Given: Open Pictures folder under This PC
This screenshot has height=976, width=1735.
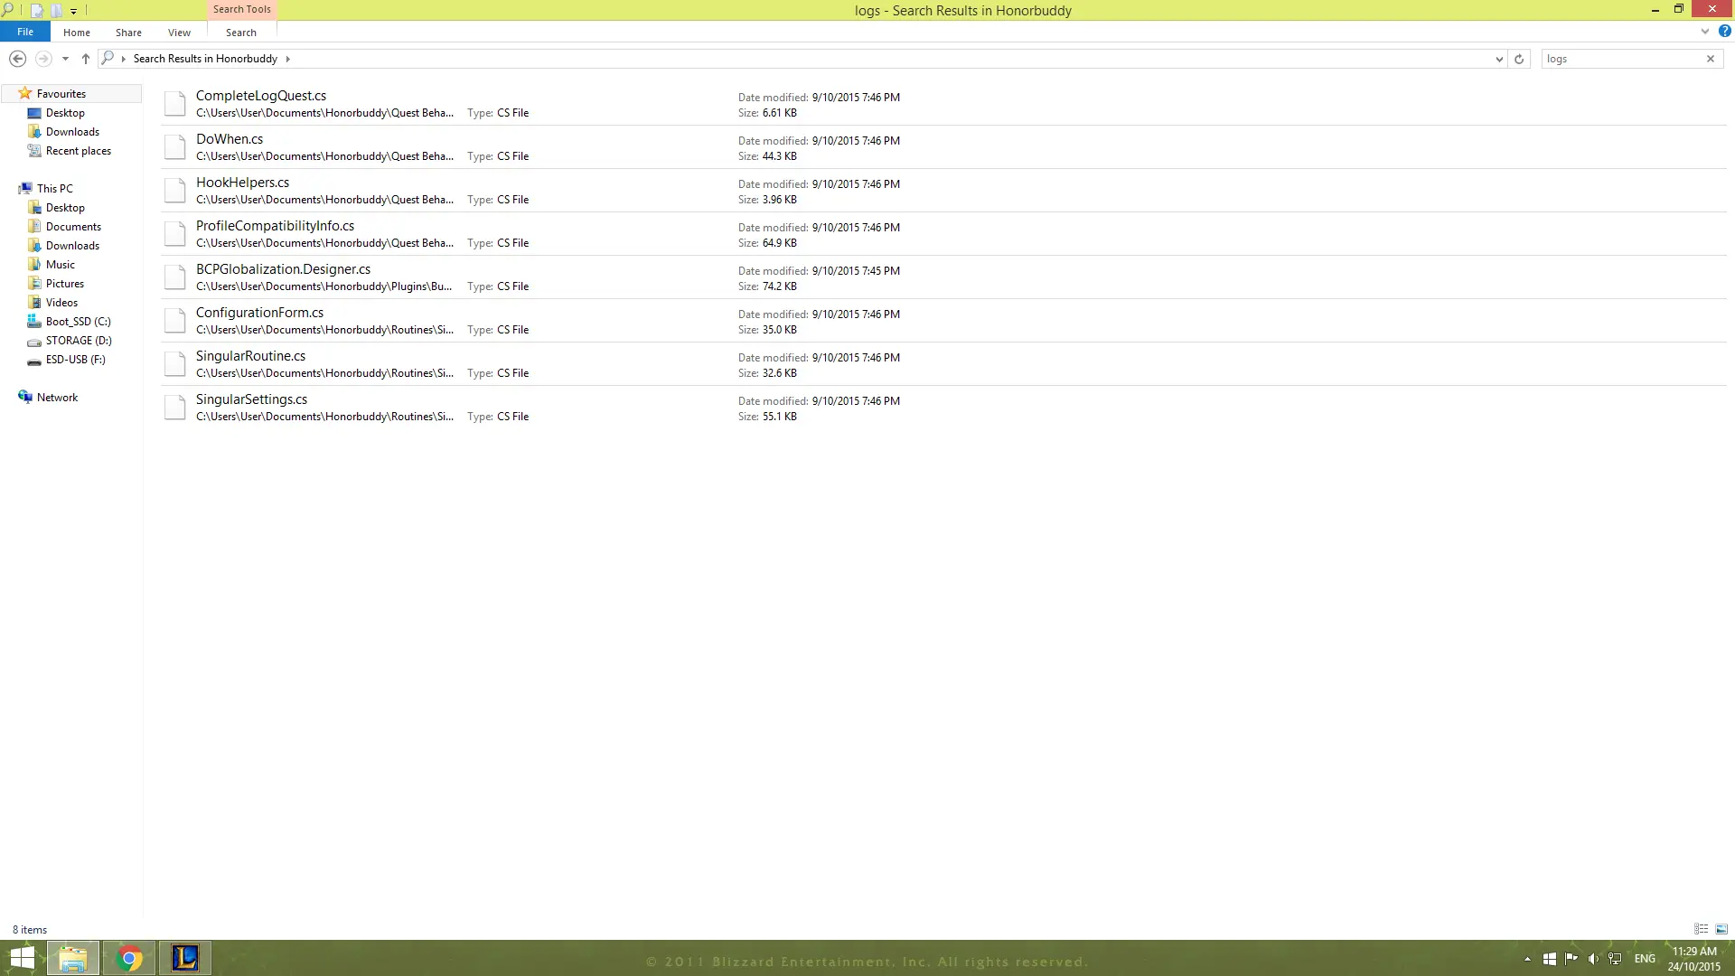Looking at the screenshot, I should click(x=65, y=284).
